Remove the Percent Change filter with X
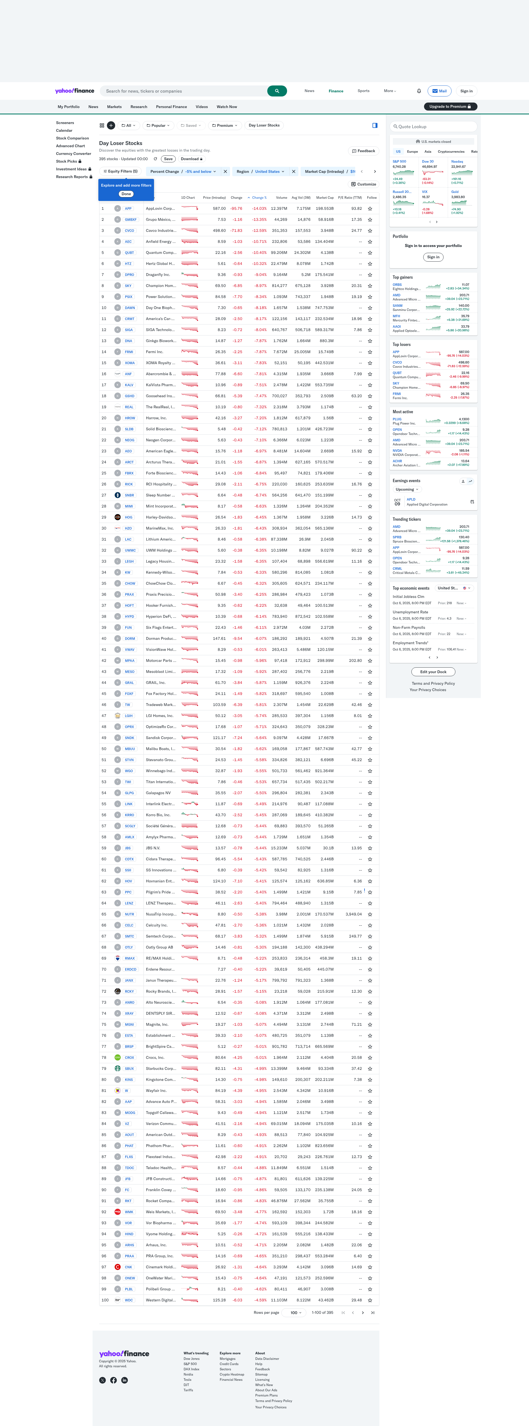The image size is (529, 1426). (x=225, y=172)
